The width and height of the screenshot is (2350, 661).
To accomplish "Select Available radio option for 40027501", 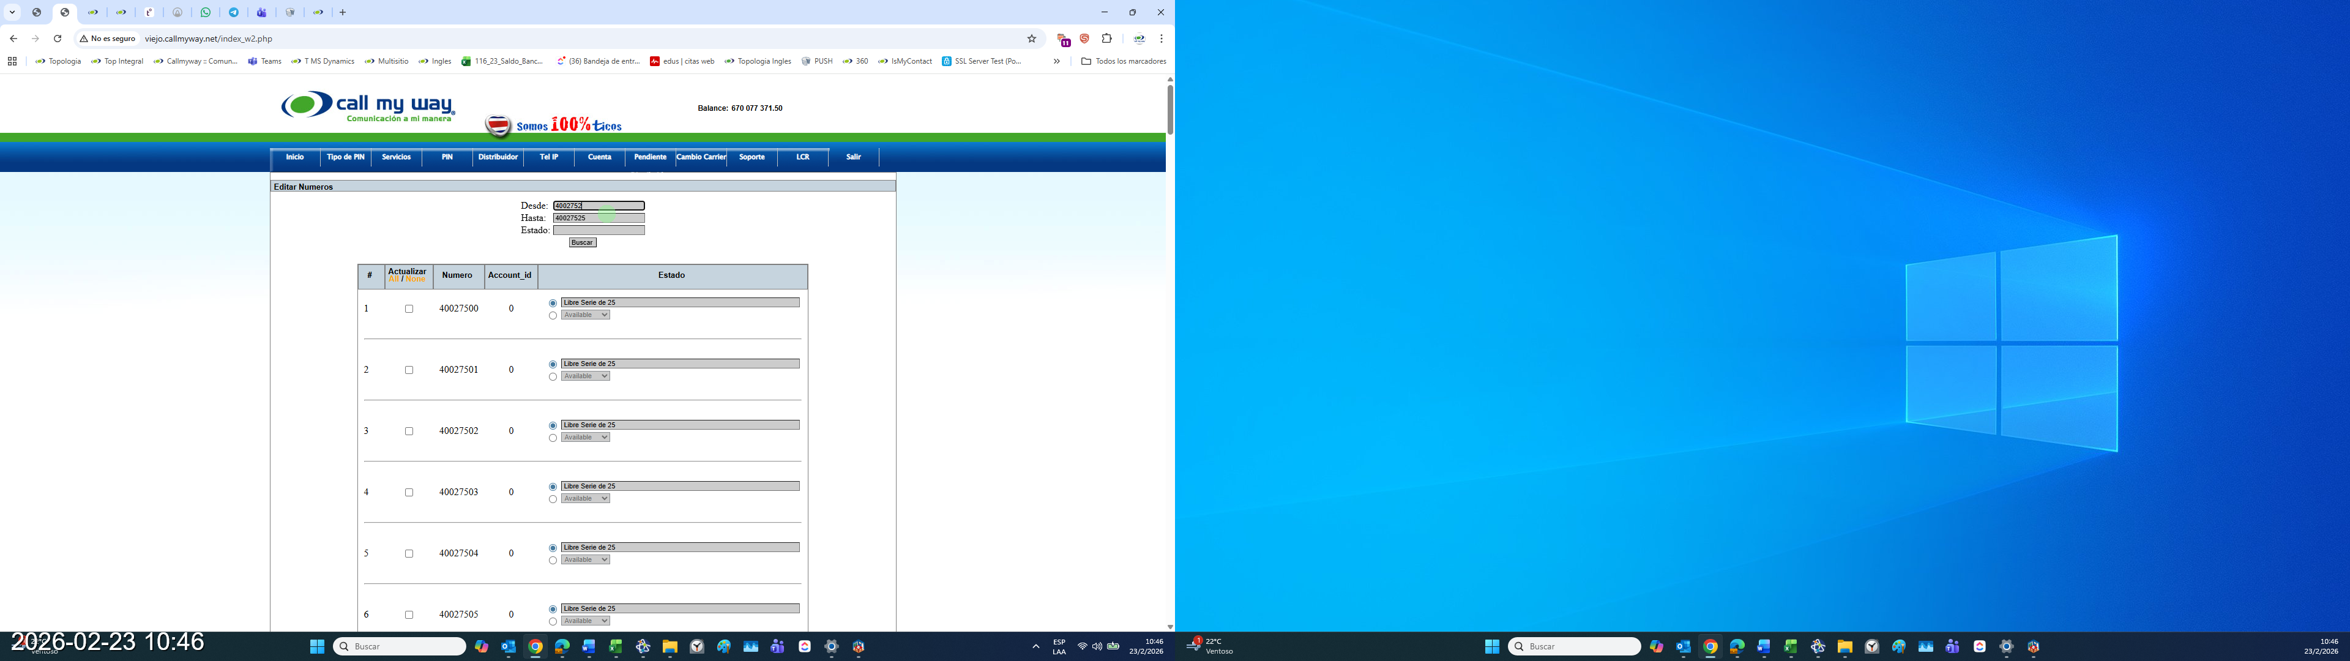I will coord(553,376).
